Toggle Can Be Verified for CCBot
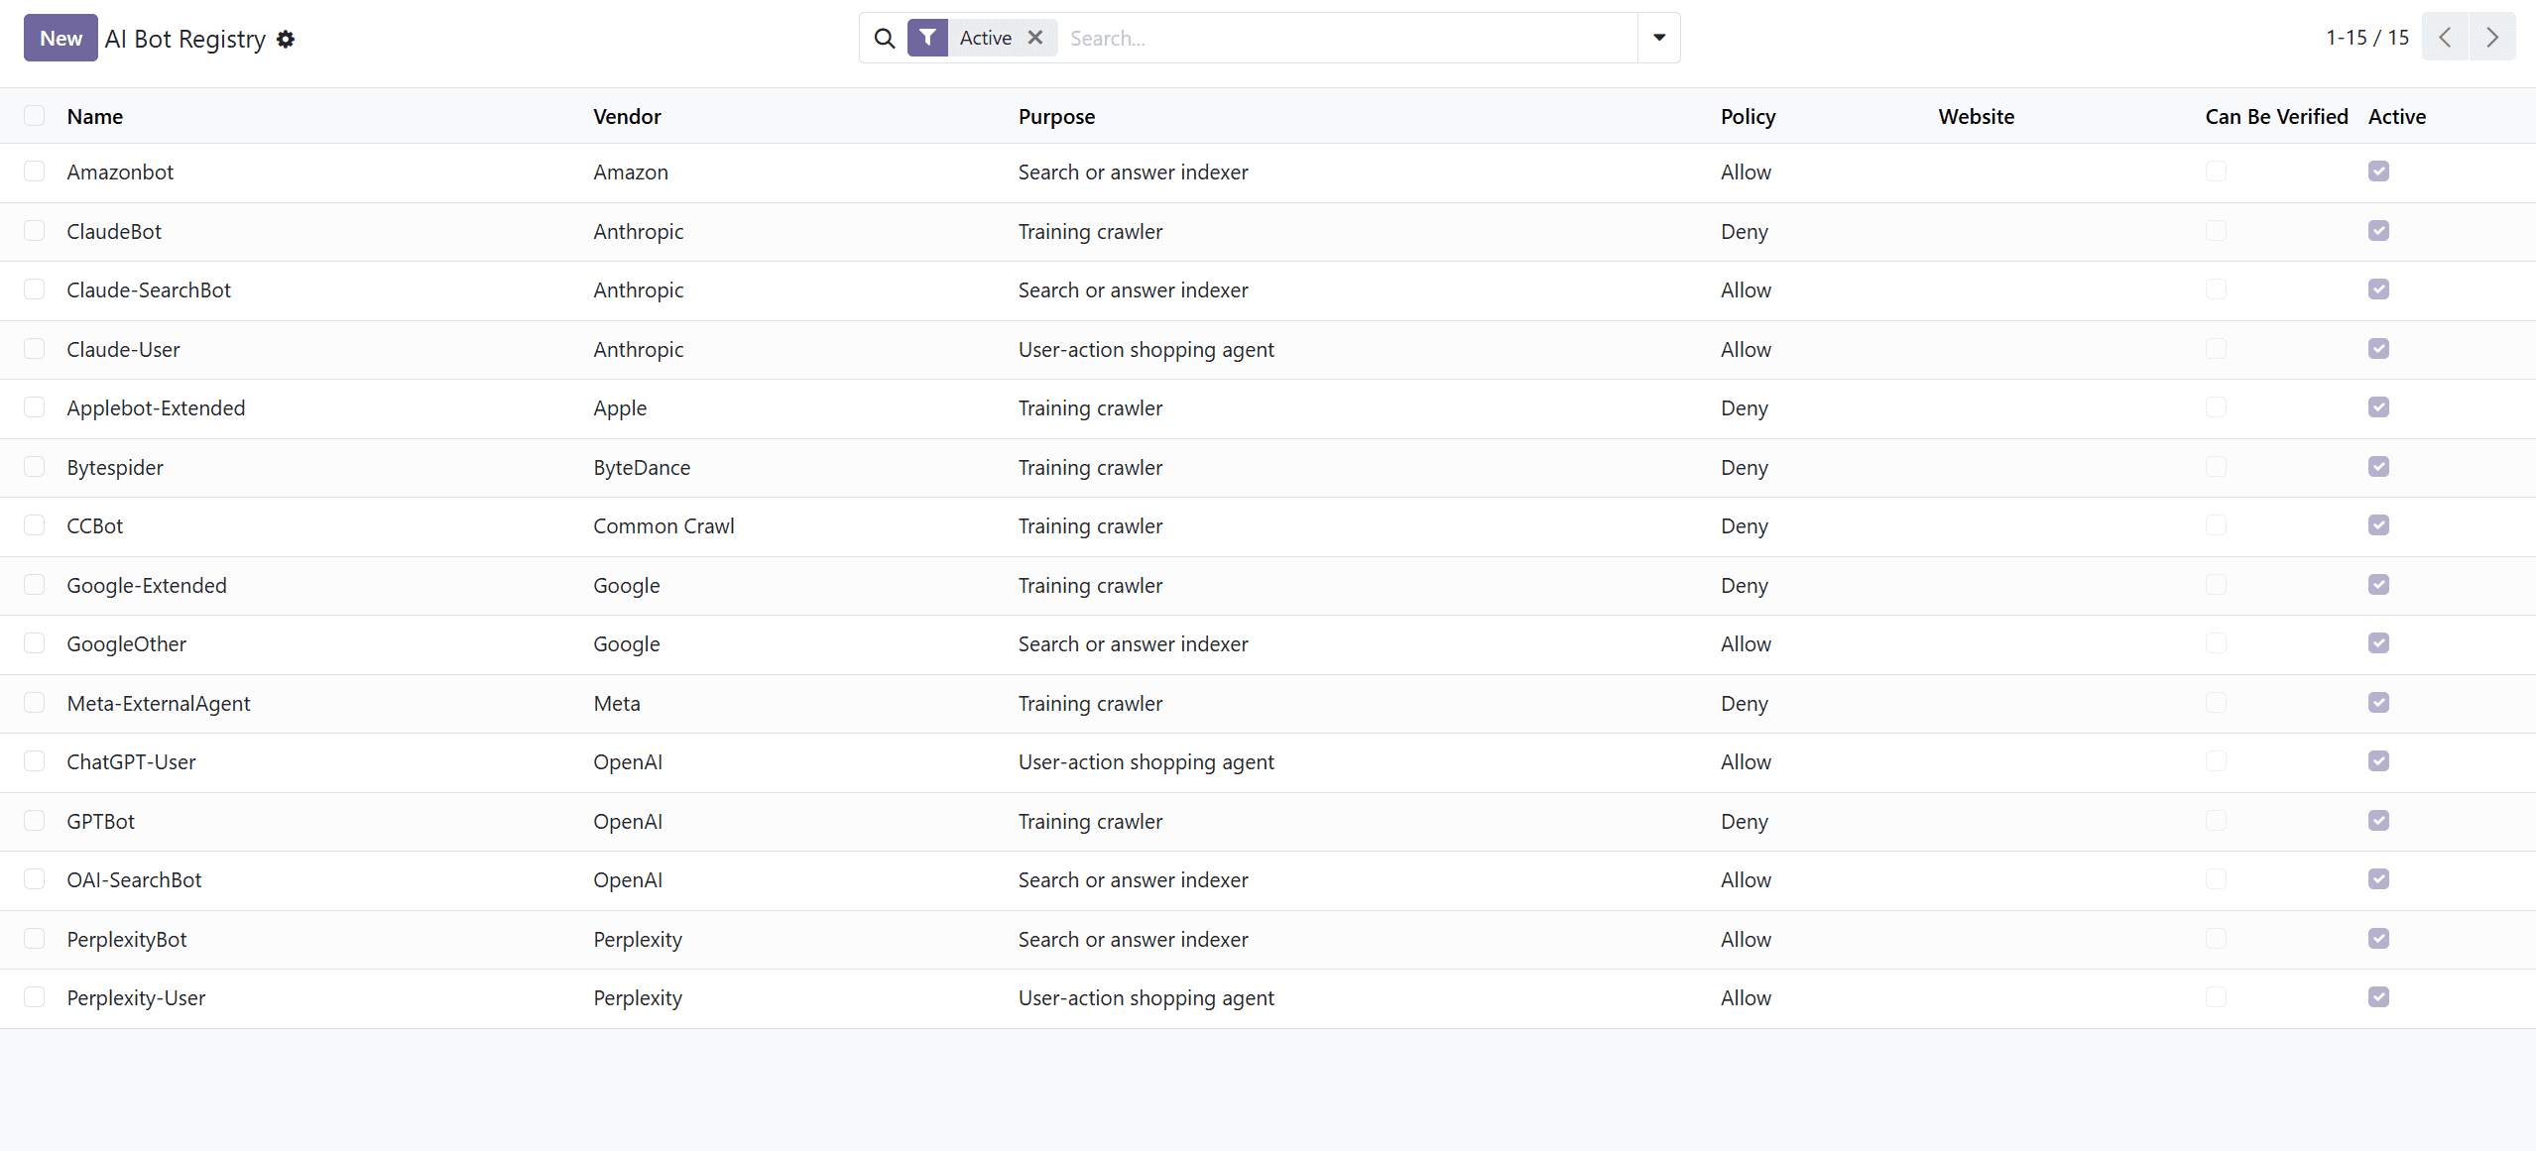The image size is (2536, 1151). [x=2217, y=525]
